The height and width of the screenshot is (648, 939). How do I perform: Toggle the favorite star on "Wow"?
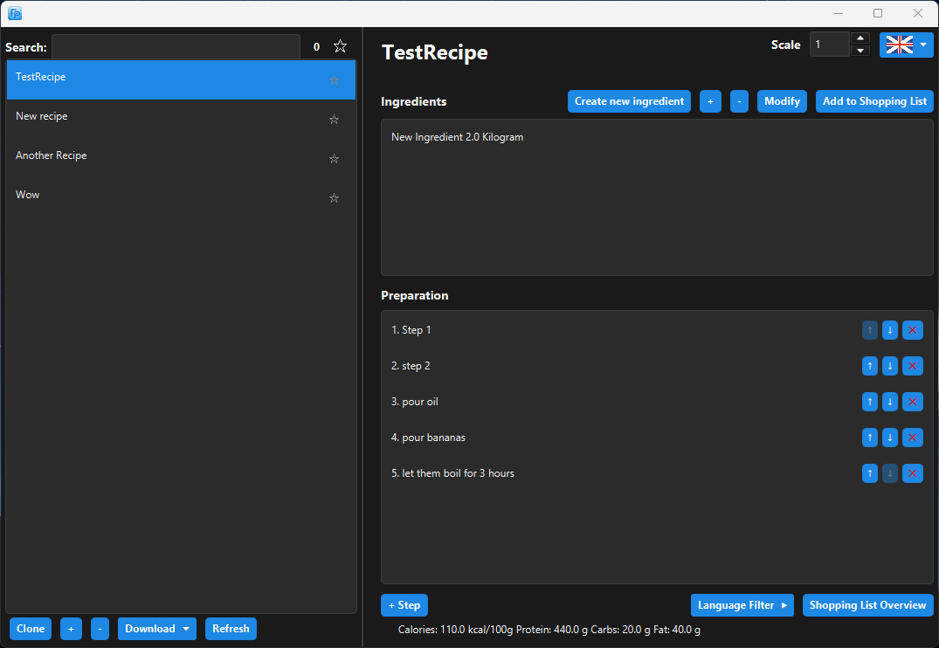pyautogui.click(x=334, y=197)
